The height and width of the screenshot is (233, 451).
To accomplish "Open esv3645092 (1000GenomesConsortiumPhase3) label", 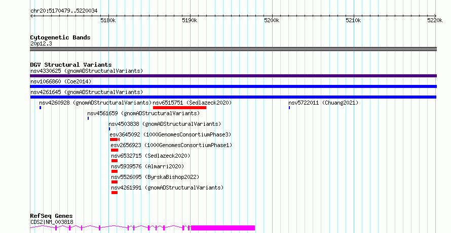I will click(x=171, y=134).
